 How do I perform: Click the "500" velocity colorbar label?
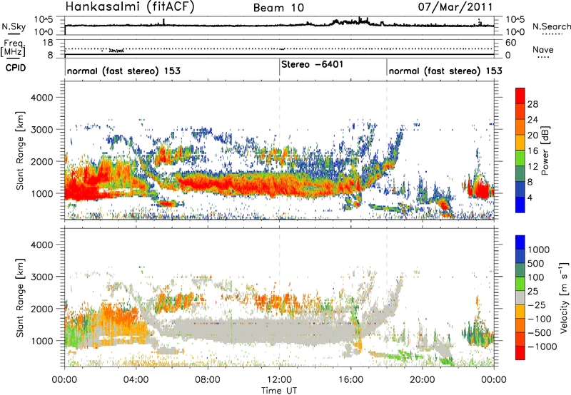click(536, 263)
